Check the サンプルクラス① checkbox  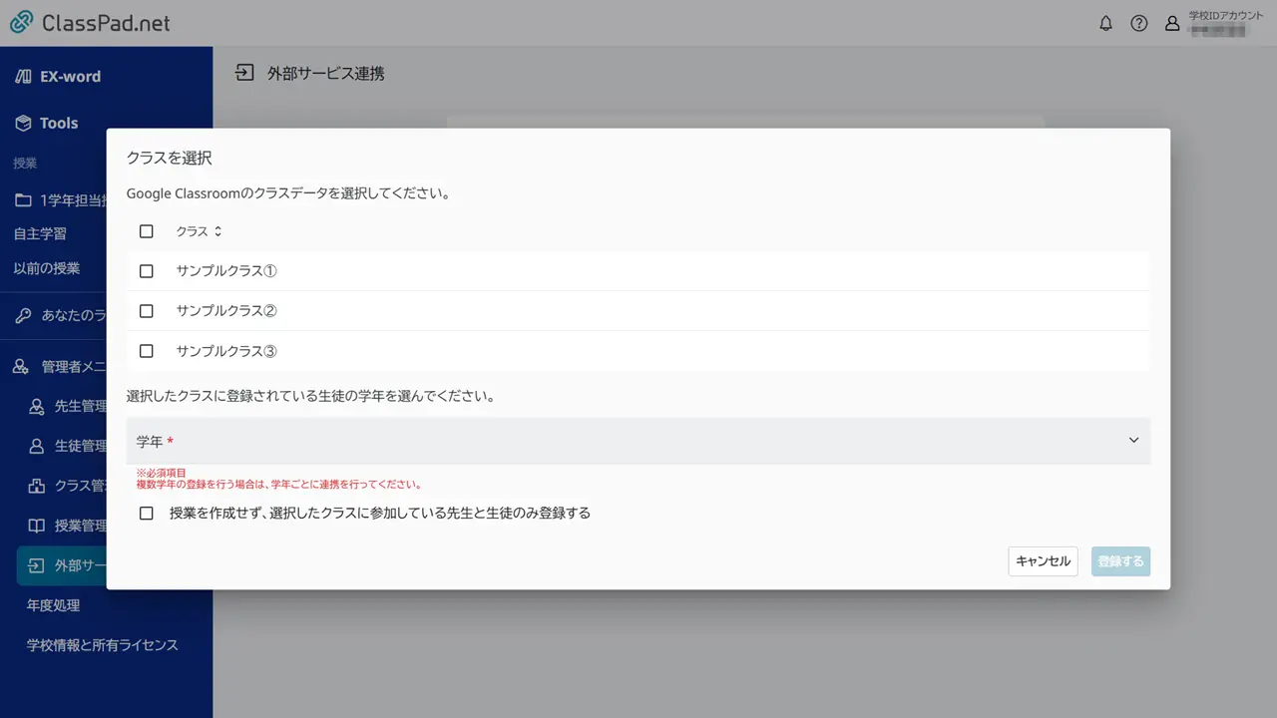[146, 270]
